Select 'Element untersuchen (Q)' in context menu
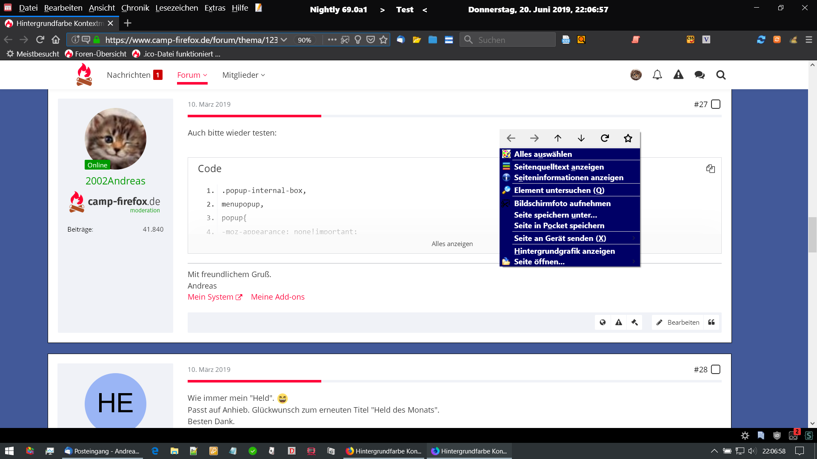Image resolution: width=817 pixels, height=459 pixels. click(x=559, y=190)
